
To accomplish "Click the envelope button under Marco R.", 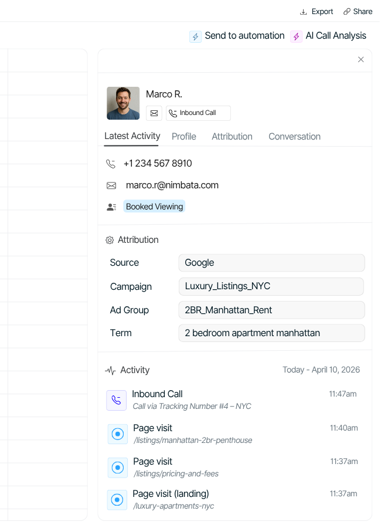I will tap(154, 113).
